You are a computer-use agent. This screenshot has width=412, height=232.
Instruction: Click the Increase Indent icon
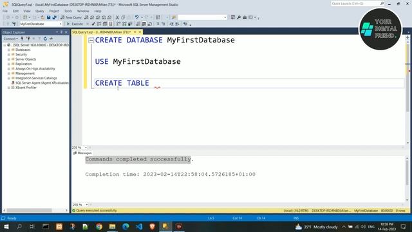click(177, 24)
